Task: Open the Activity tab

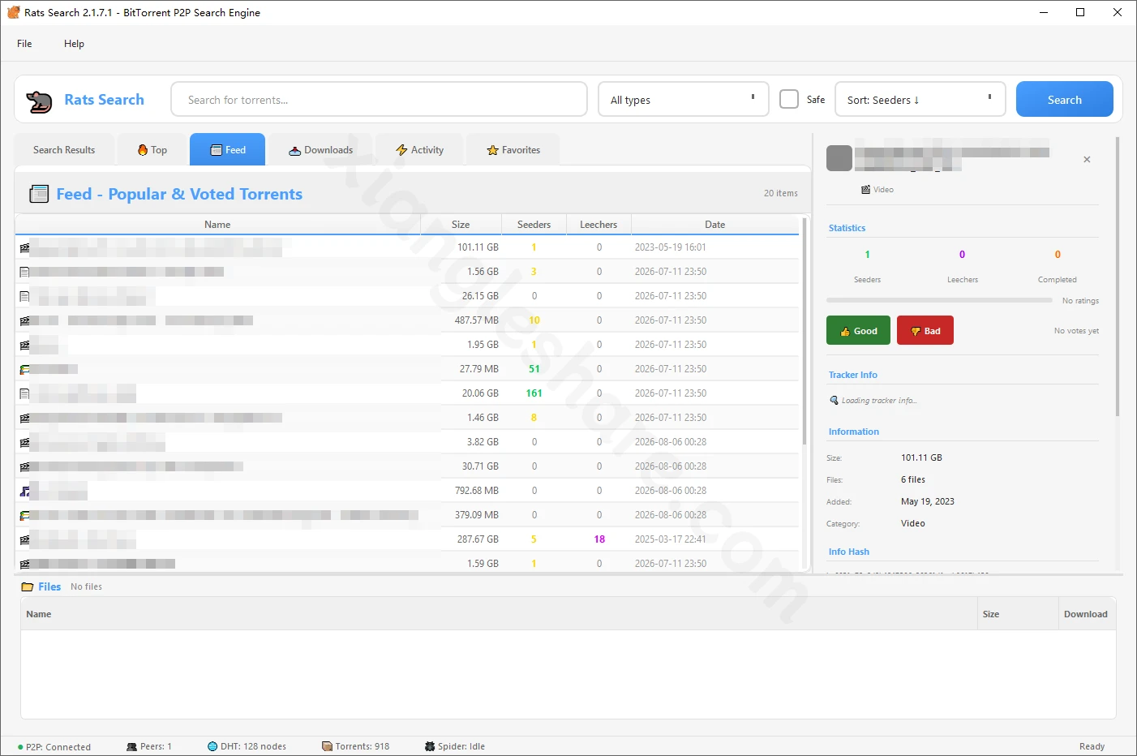Action: click(419, 150)
